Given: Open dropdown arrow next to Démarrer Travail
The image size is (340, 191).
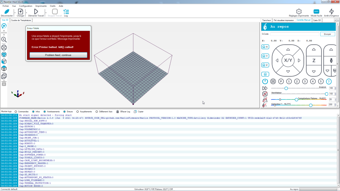Looking at the screenshot, I should click(x=46, y=12).
